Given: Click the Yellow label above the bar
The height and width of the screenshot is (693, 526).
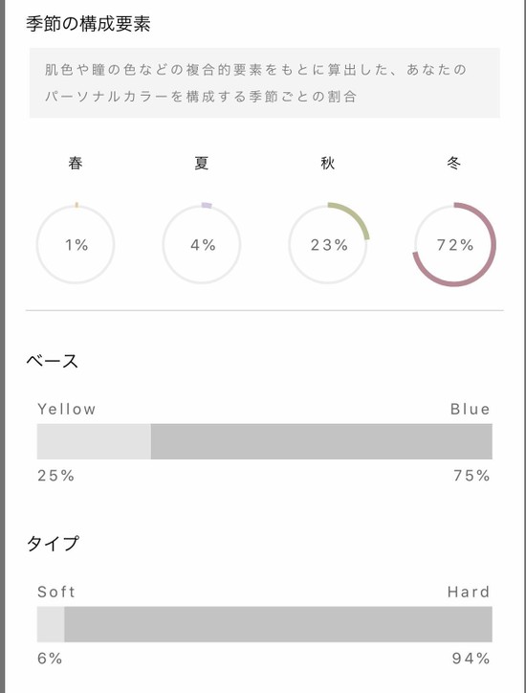Looking at the screenshot, I should coord(67,409).
